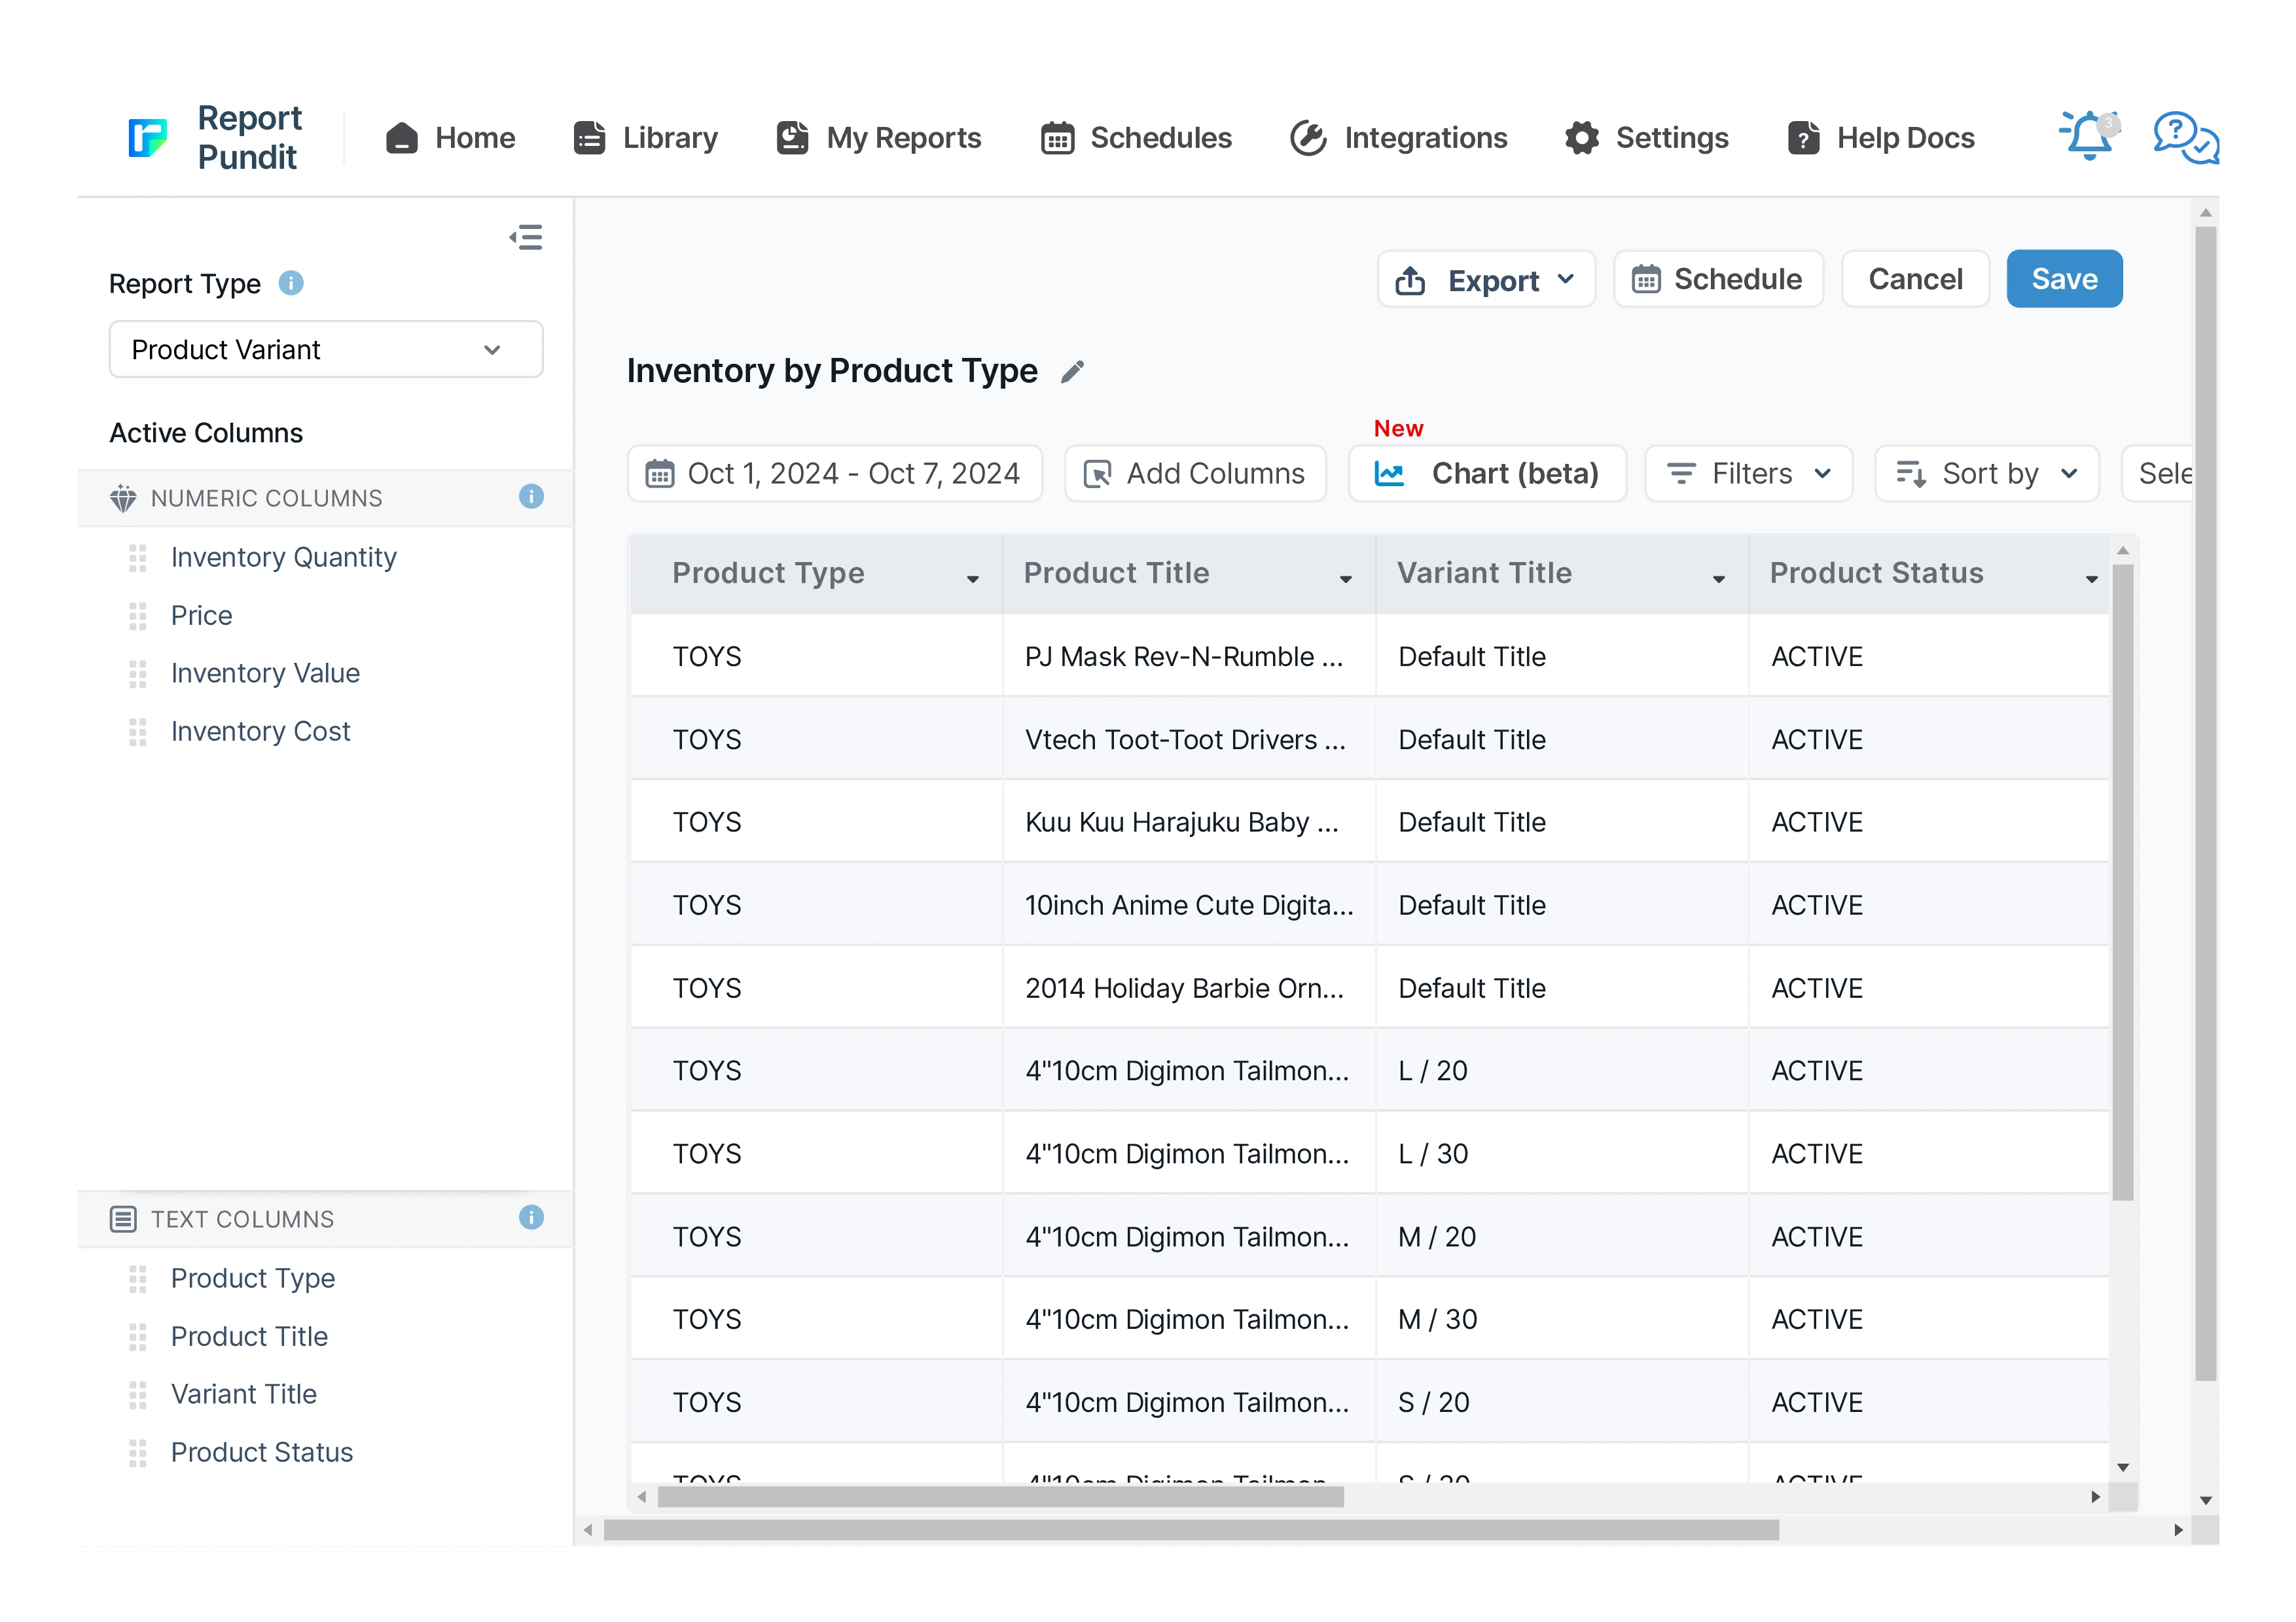The width and height of the screenshot is (2296, 1622).
Task: Expand the Export dropdown
Action: pos(1486,280)
